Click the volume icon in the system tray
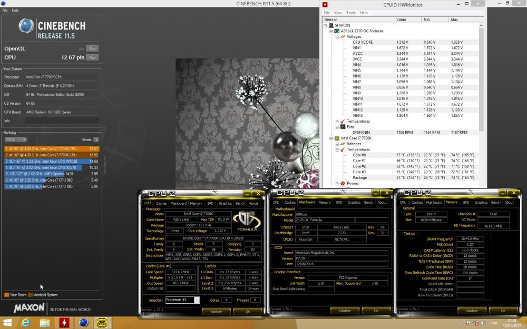This screenshot has height=329, width=527. point(483,323)
